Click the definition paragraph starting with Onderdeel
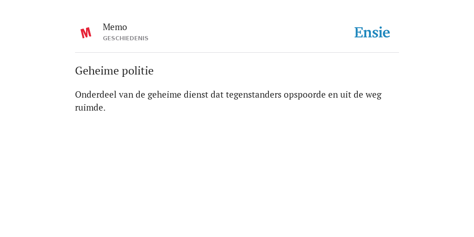This screenshot has width=474, height=237. [x=228, y=101]
